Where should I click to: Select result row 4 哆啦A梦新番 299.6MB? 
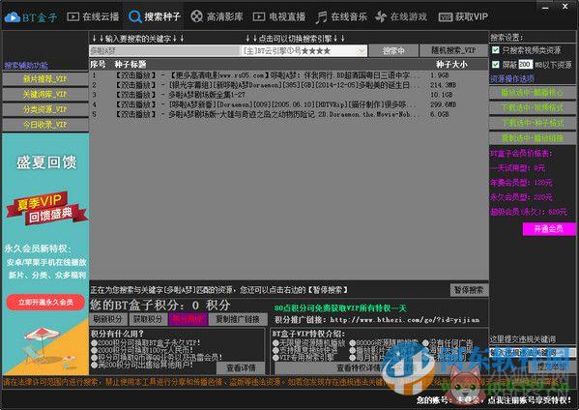click(289, 104)
